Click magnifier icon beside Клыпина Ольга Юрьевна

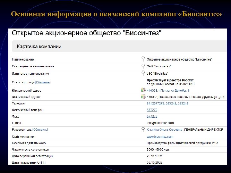[143, 129]
